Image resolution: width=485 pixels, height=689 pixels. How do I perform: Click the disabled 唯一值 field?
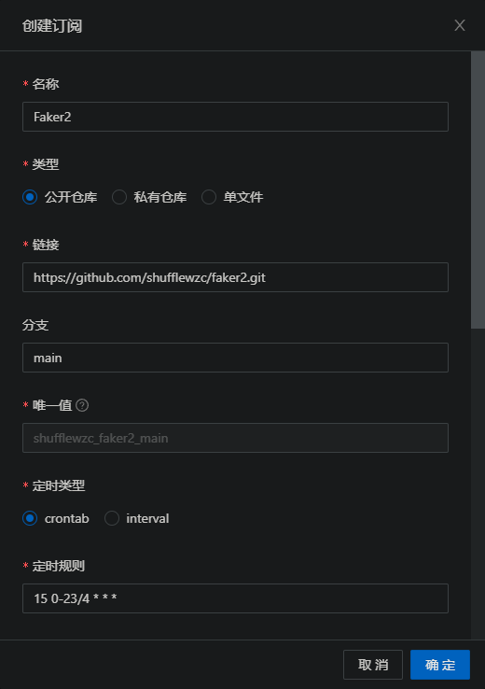pos(235,438)
